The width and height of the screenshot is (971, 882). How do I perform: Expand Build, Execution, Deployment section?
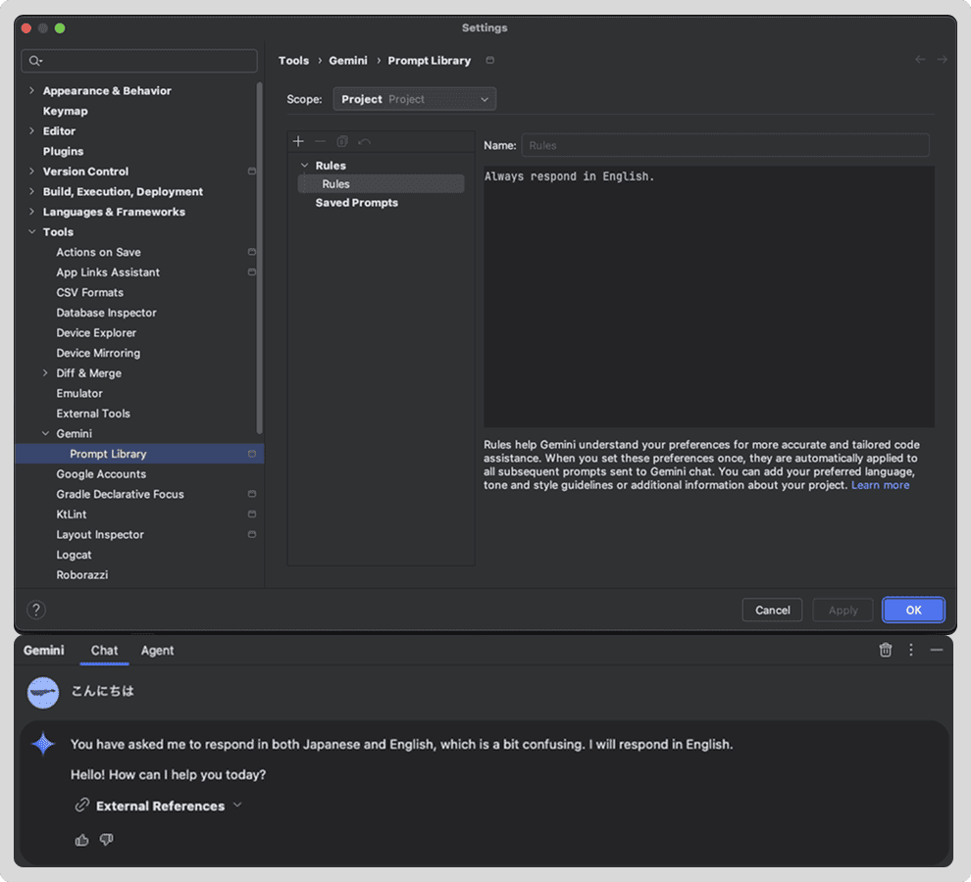pyautogui.click(x=31, y=191)
